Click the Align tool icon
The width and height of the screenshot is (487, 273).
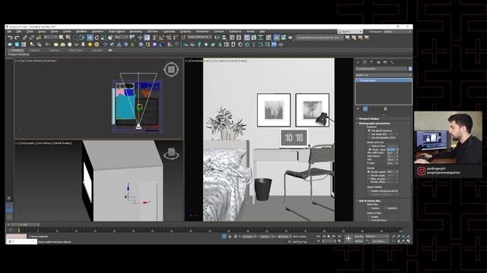pyautogui.click(x=224, y=37)
